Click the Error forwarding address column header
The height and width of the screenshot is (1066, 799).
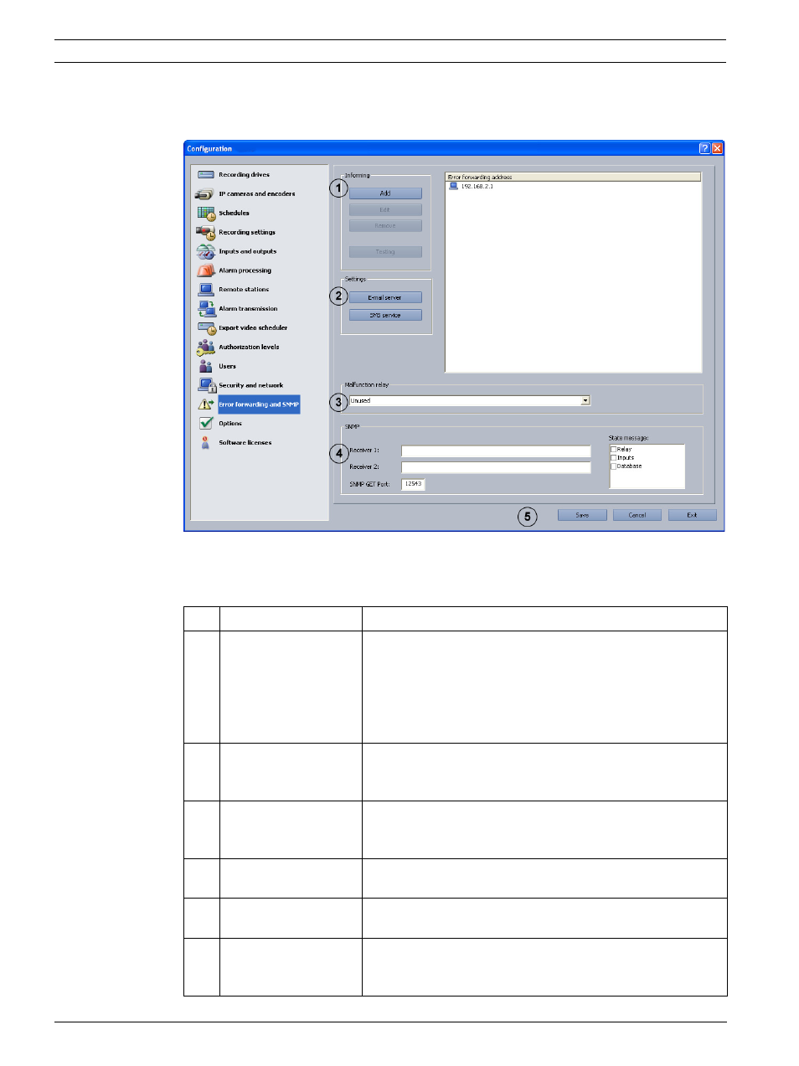[x=573, y=177]
